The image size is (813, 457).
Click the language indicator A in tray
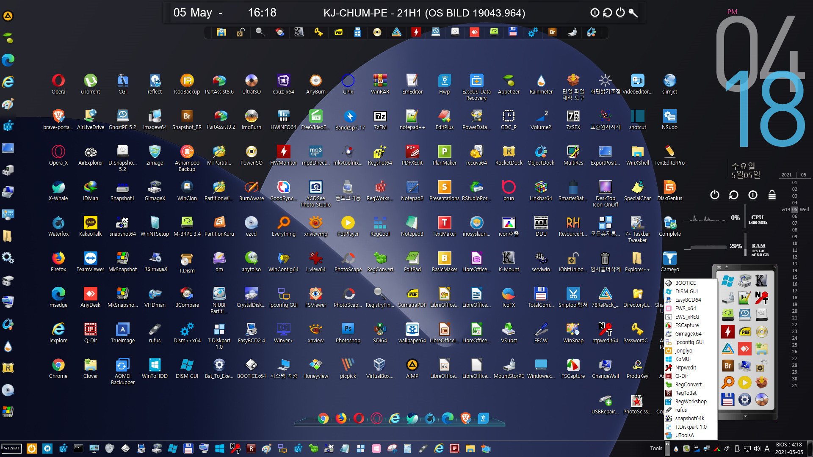click(767, 449)
